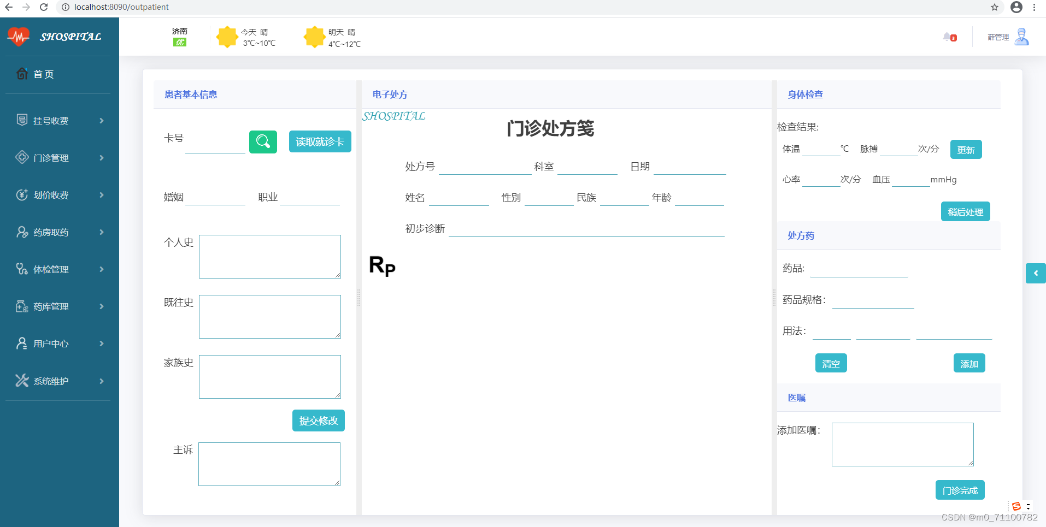The image size is (1046, 527).
Task: Click tomorrow's sunny weather icon
Action: coord(314,37)
